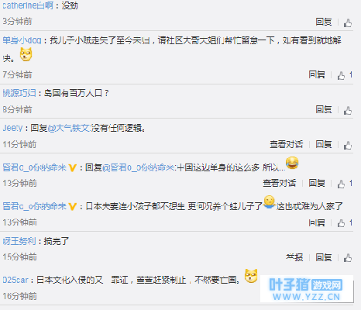Open D25car's user profile
This screenshot has height=310, width=361.
pos(15,280)
